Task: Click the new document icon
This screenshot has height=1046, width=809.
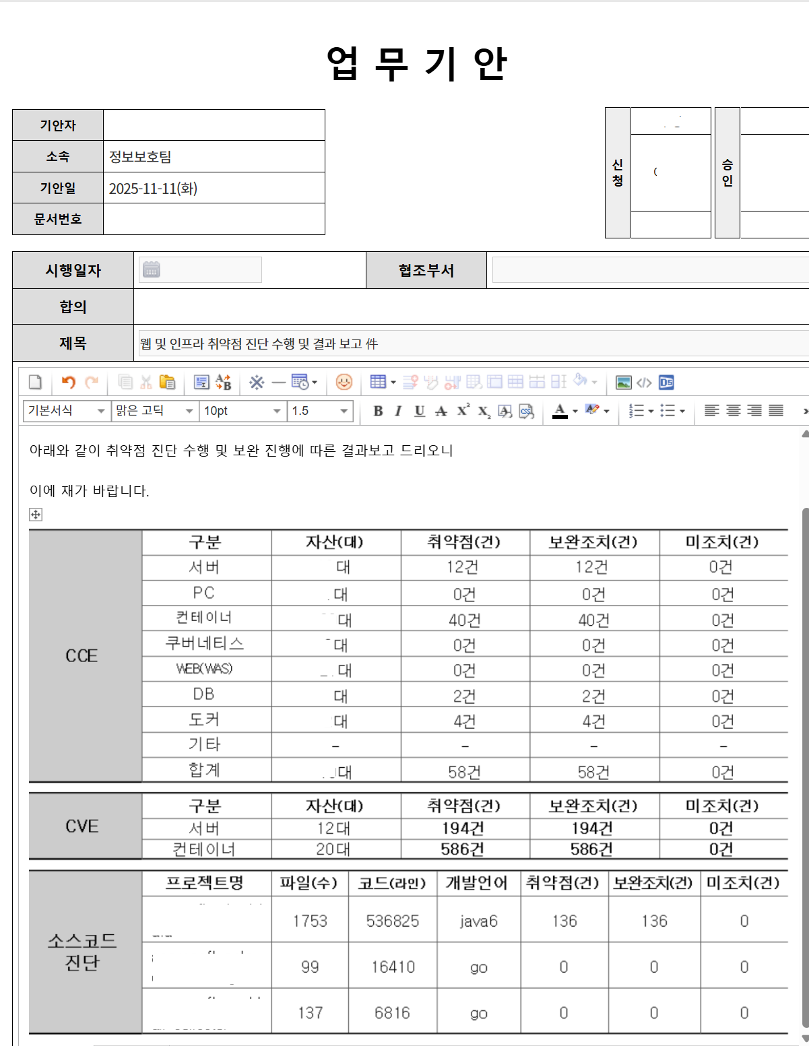Action: click(x=36, y=383)
